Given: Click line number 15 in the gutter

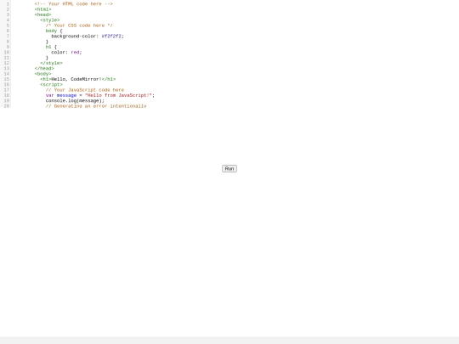Looking at the screenshot, I should click(x=7, y=79).
